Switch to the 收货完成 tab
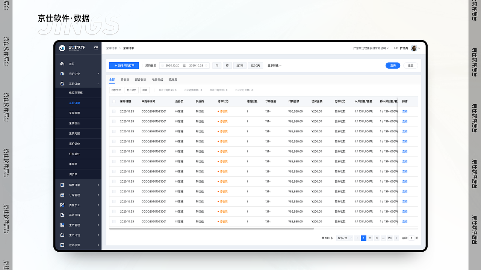481x270 pixels. [x=157, y=80]
